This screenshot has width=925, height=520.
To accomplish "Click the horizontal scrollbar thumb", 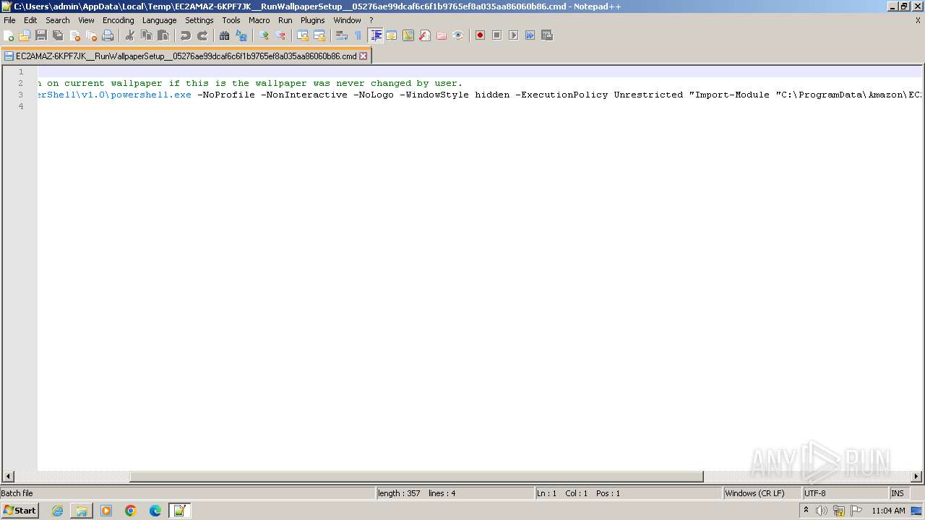I will coord(416,477).
